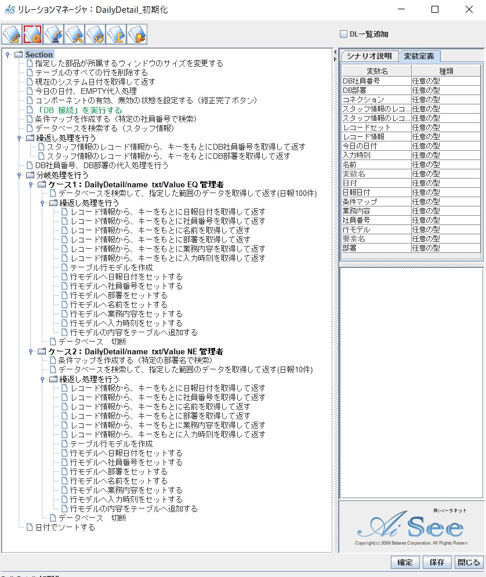Select テーブル行モデルを作成 under ケース1
The width and height of the screenshot is (486, 577).
click(x=111, y=267)
